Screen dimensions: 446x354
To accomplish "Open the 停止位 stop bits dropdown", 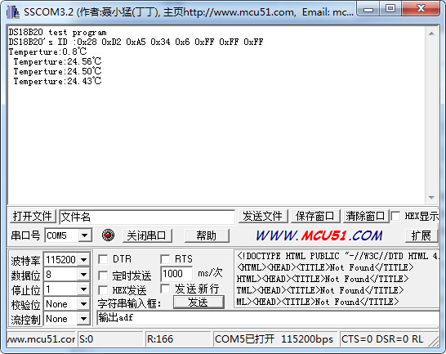I will pyautogui.click(x=83, y=289).
